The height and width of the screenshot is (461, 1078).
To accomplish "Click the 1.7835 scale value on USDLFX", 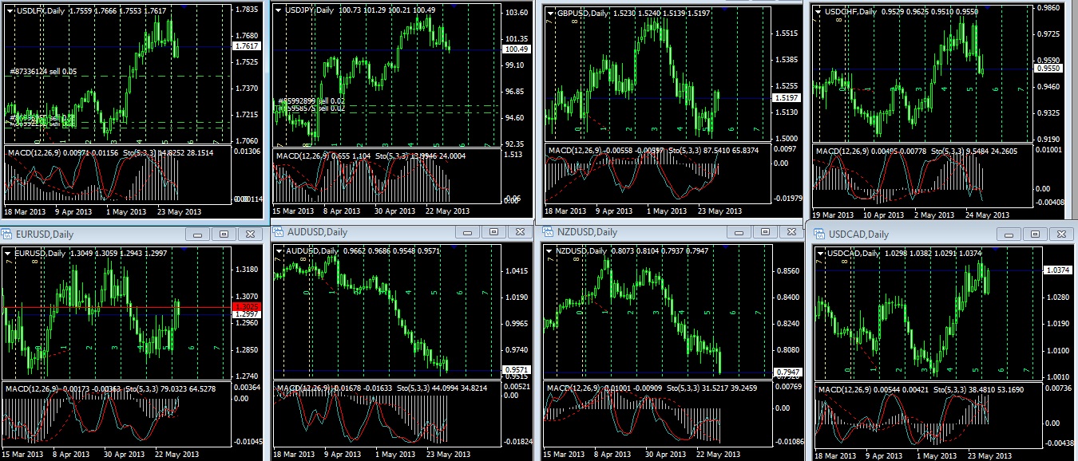I will point(248,10).
